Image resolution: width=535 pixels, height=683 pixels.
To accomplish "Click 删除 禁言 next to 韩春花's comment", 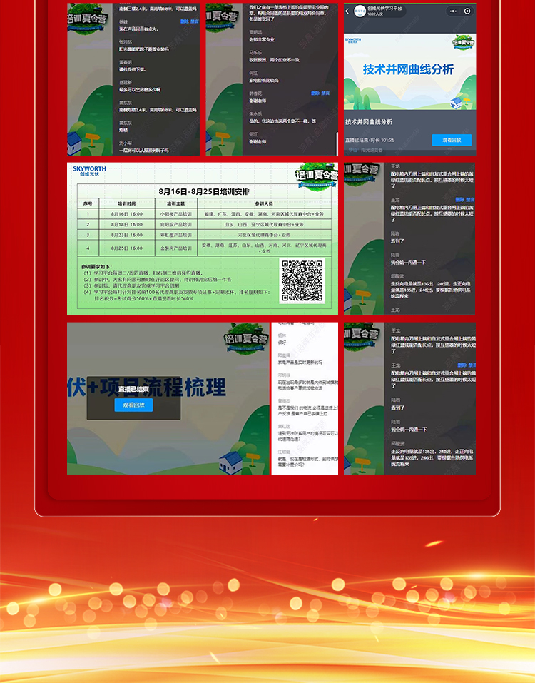I will click(x=320, y=93).
